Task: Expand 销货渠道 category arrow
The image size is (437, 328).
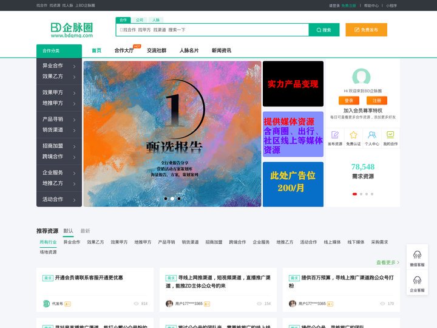Action: coord(75,131)
